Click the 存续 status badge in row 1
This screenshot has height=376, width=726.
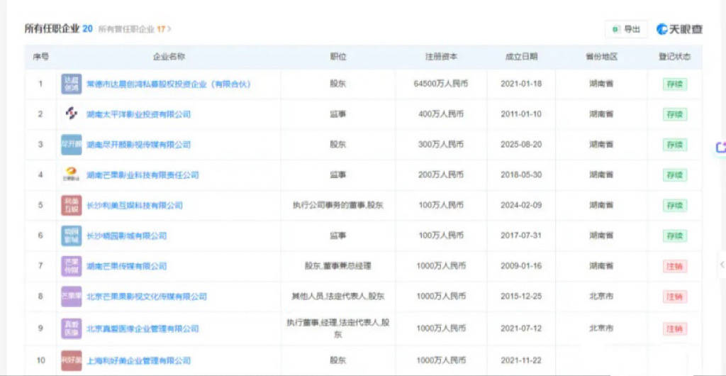pos(674,84)
